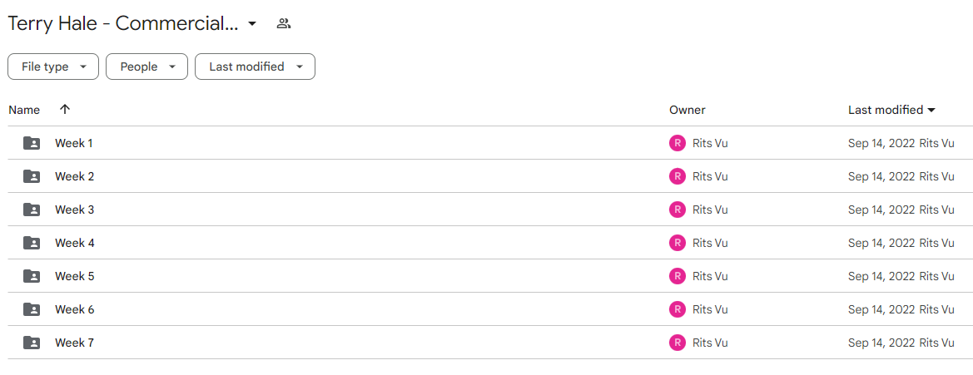Click the shared people icon beside folder title
Viewport: 973px width, 375px height.
coord(284,24)
